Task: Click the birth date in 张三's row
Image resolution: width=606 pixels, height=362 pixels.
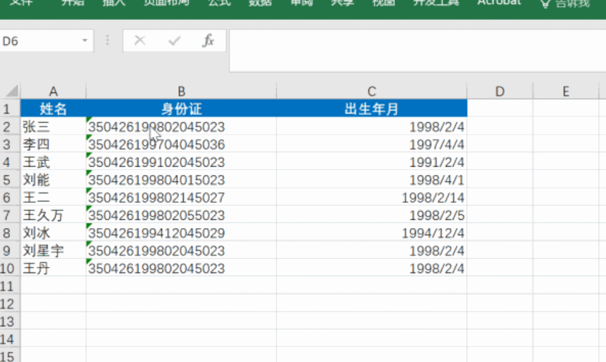Action: click(437, 127)
